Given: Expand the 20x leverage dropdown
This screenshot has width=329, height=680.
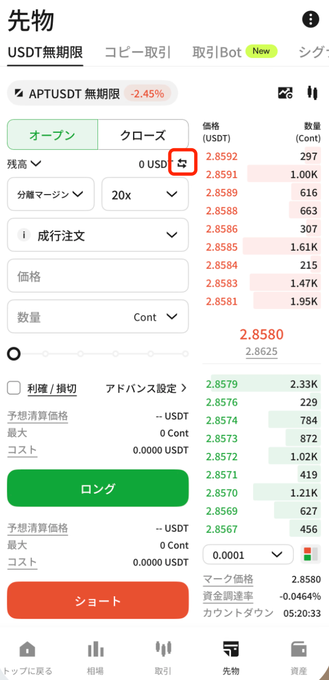Looking at the screenshot, I should 145,194.
